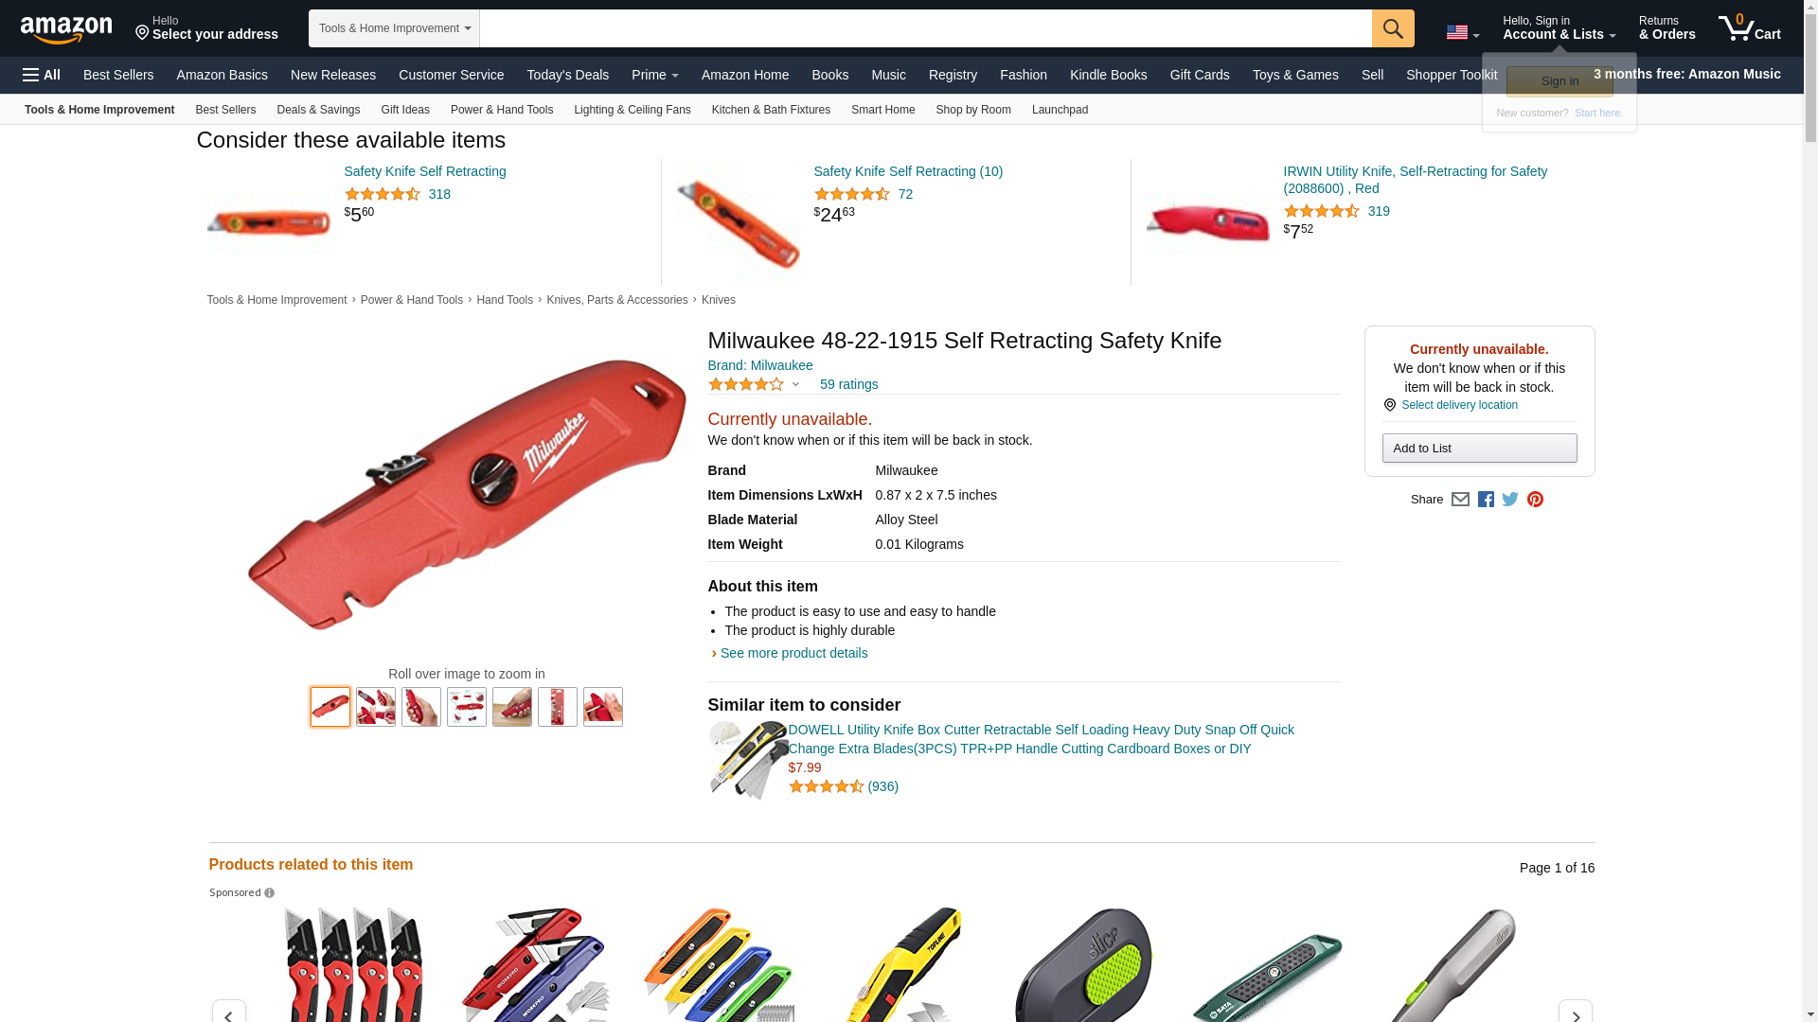Image resolution: width=1818 pixels, height=1022 pixels.
Task: Click the search input field
Action: point(925,28)
